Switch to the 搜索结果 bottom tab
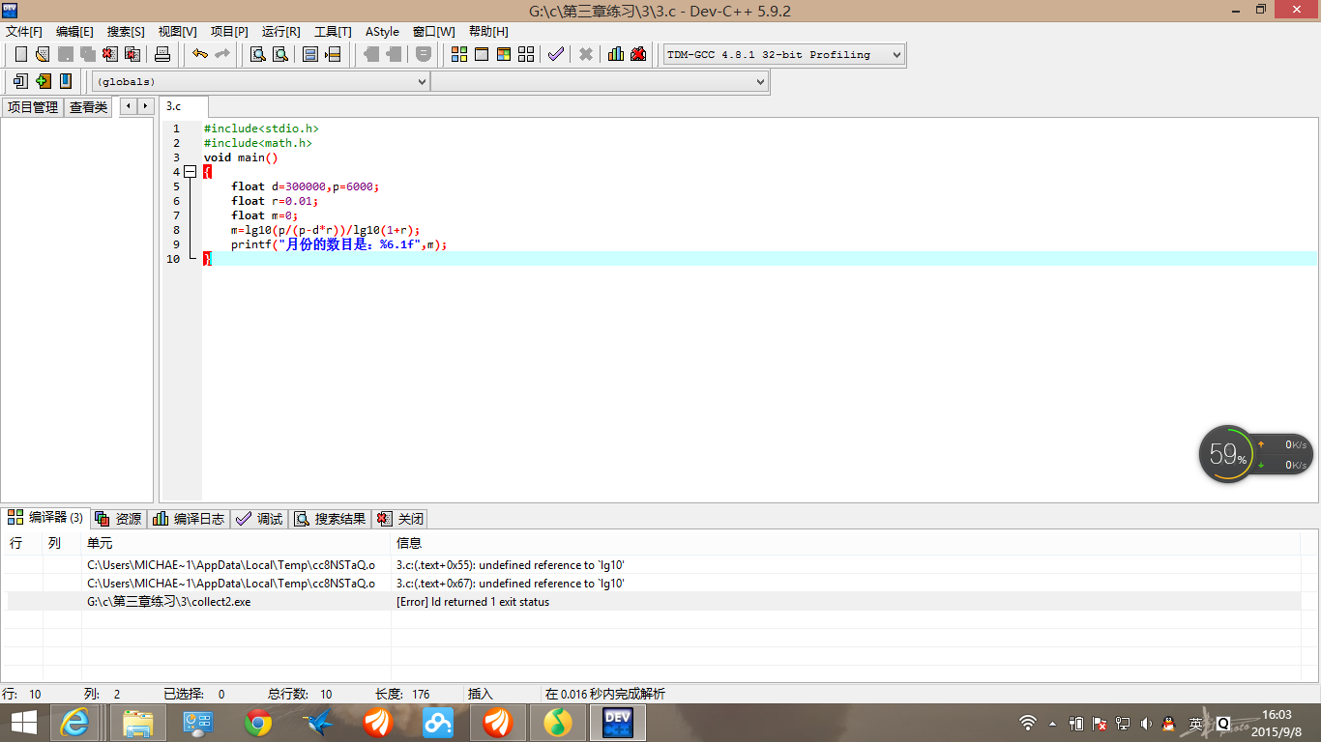This screenshot has width=1321, height=742. click(x=330, y=519)
